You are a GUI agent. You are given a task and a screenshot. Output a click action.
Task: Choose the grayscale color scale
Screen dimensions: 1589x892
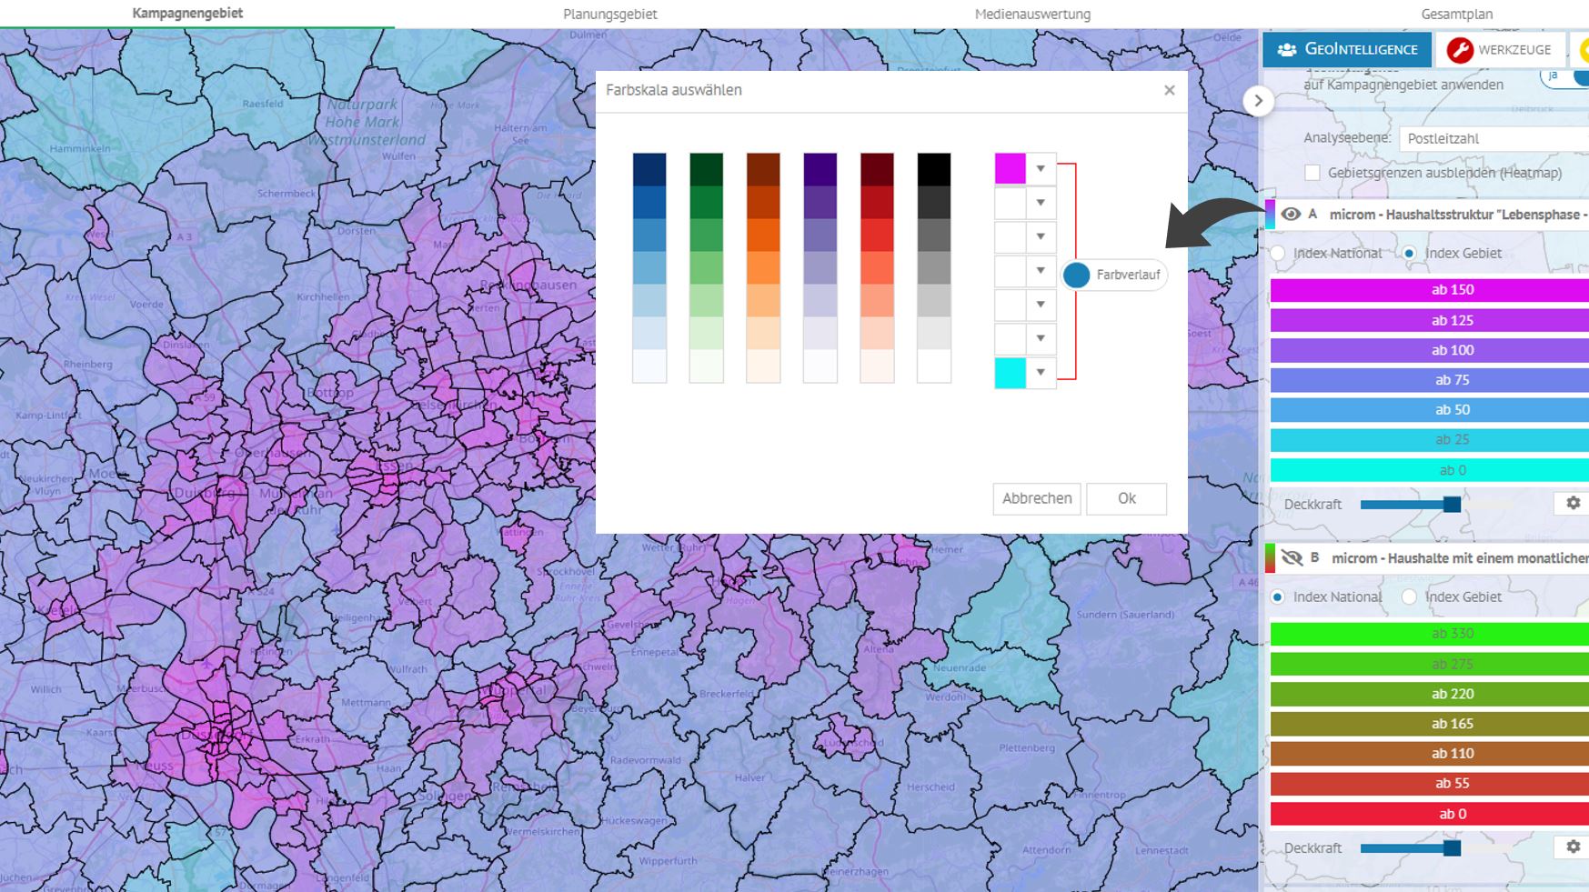coord(934,268)
